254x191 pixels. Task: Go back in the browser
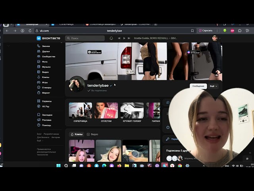click(7, 31)
